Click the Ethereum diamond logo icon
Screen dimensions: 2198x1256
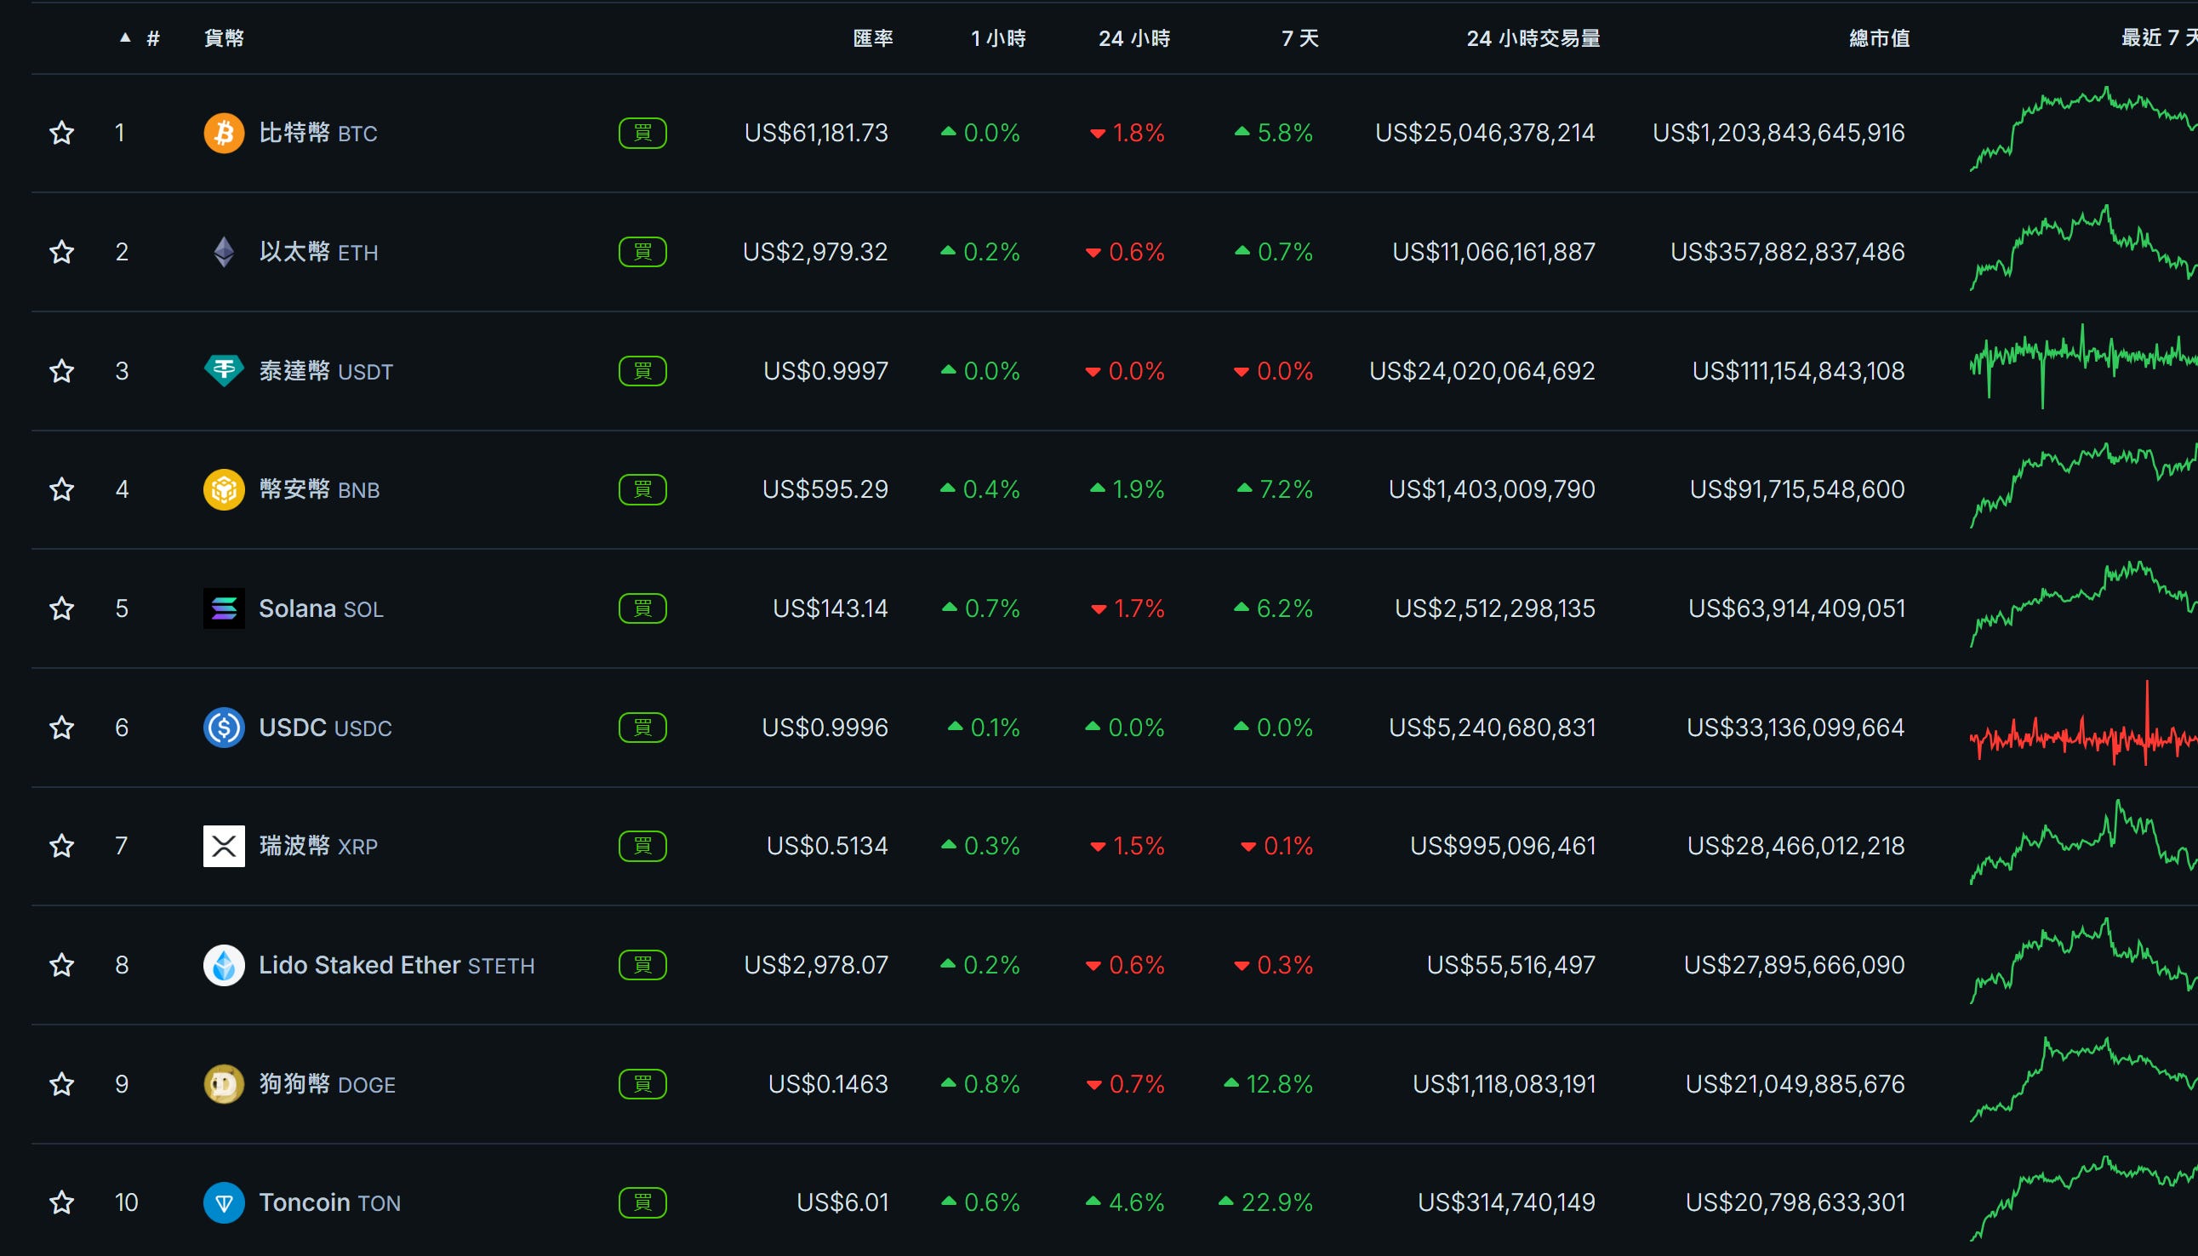tap(224, 252)
